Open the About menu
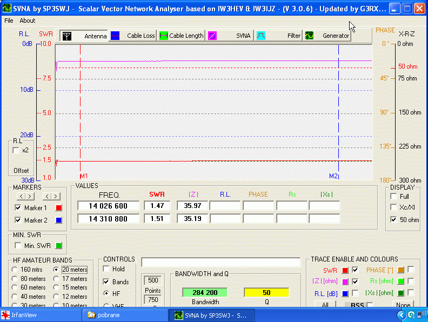The width and height of the screenshot is (428, 322). click(27, 21)
